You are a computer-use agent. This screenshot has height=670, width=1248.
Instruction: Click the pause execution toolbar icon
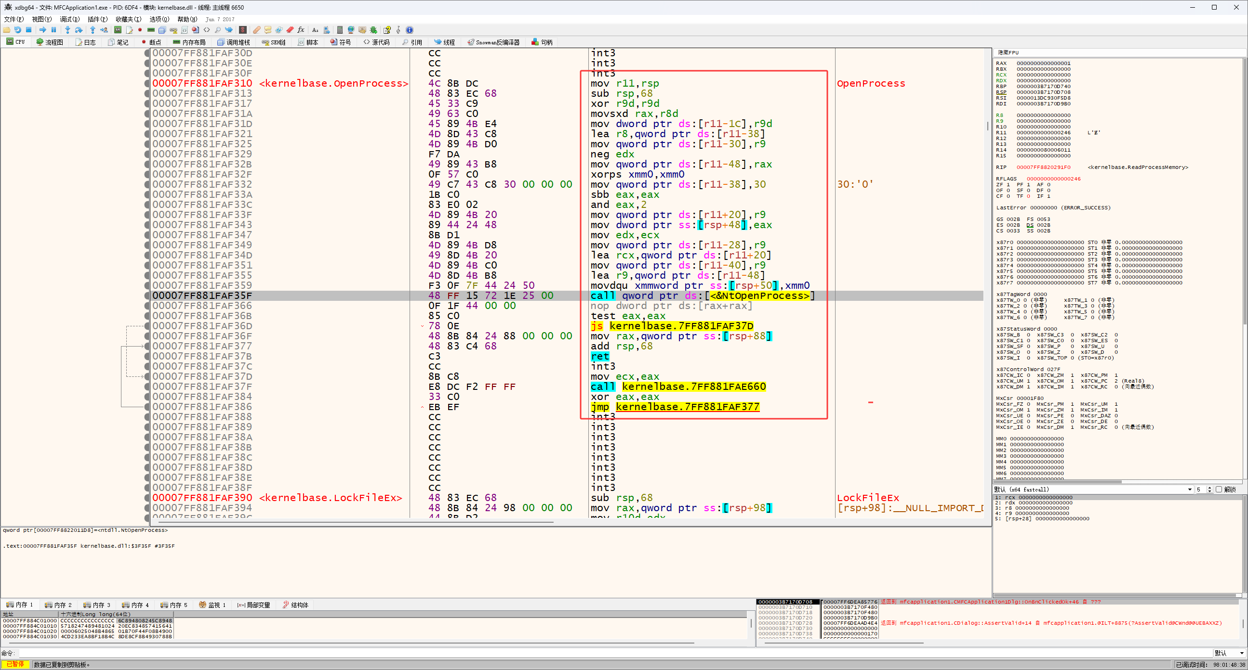[x=54, y=30]
